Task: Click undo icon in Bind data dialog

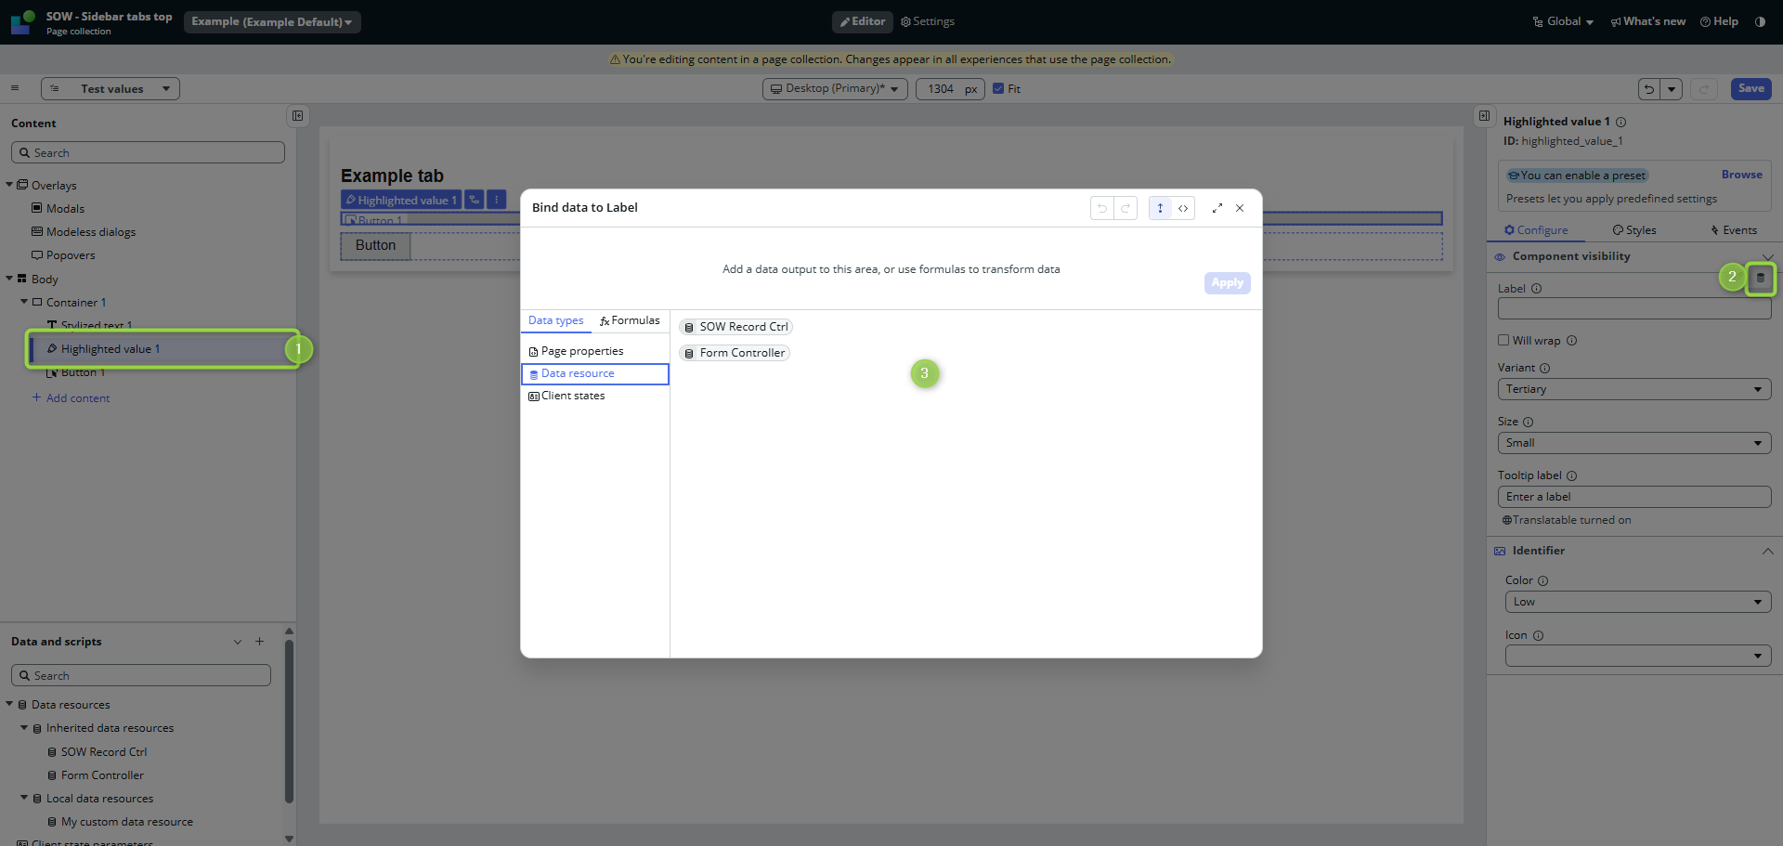Action: point(1102,208)
